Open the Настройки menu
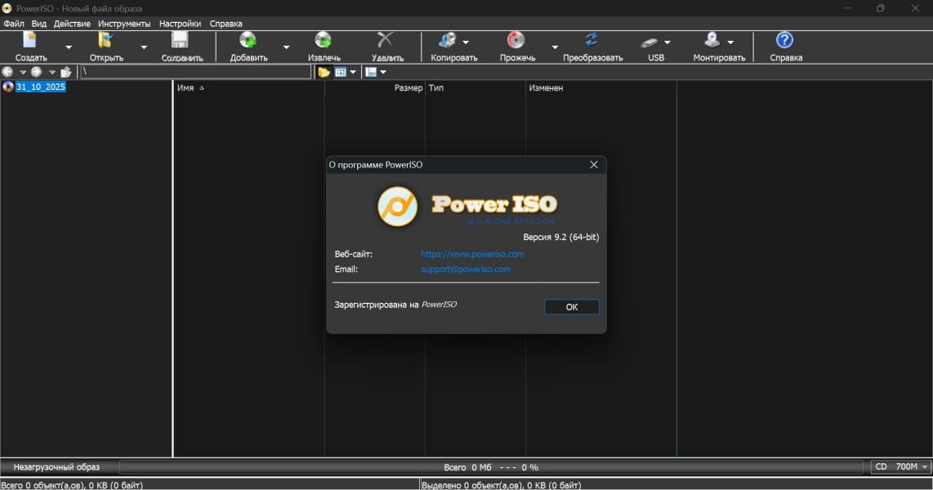Viewport: 933px width, 490px height. click(x=180, y=24)
